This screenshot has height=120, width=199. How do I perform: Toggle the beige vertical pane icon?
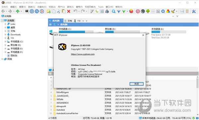coord(187,11)
